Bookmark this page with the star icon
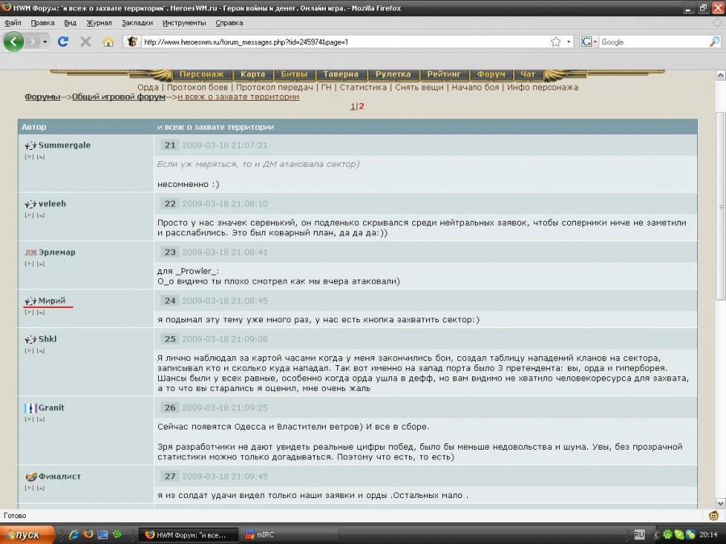 (555, 41)
